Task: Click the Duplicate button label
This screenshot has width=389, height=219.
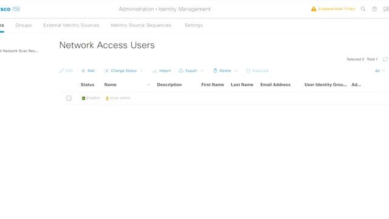Action: 260,71
